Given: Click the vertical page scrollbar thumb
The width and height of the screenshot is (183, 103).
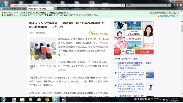Looking at the screenshot, I should tap(182, 29).
